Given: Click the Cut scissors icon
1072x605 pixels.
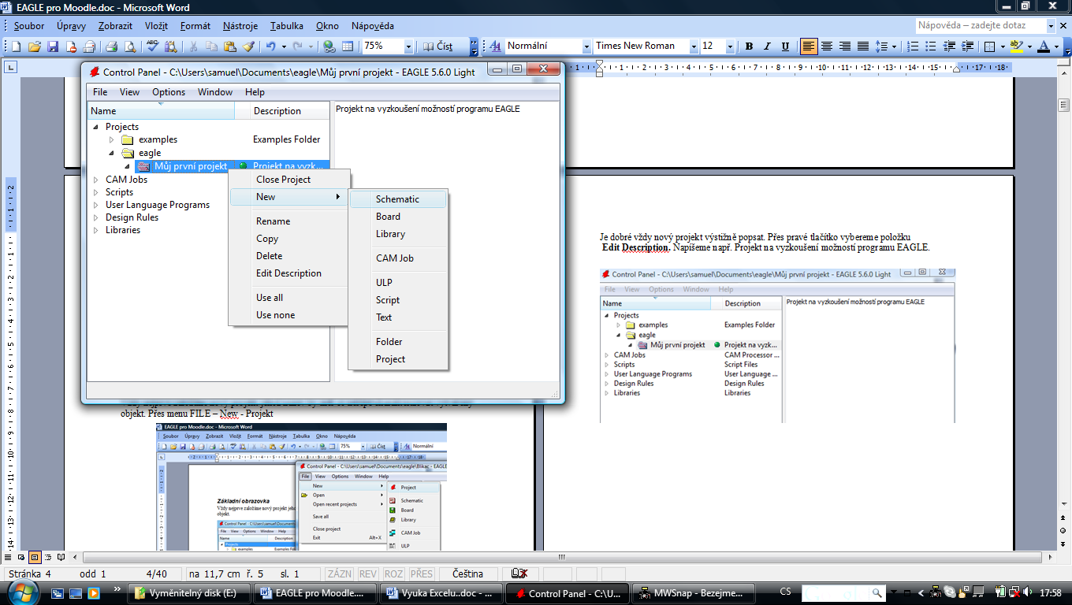Looking at the screenshot, I should [x=195, y=46].
